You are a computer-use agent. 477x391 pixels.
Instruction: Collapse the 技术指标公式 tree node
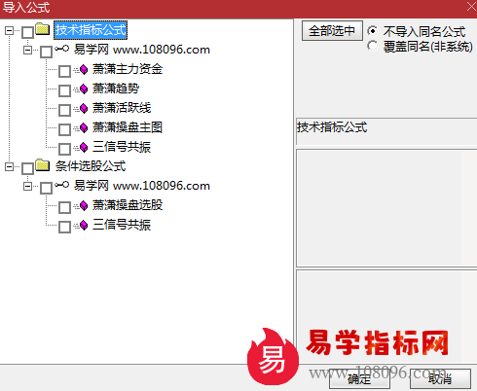9,30
